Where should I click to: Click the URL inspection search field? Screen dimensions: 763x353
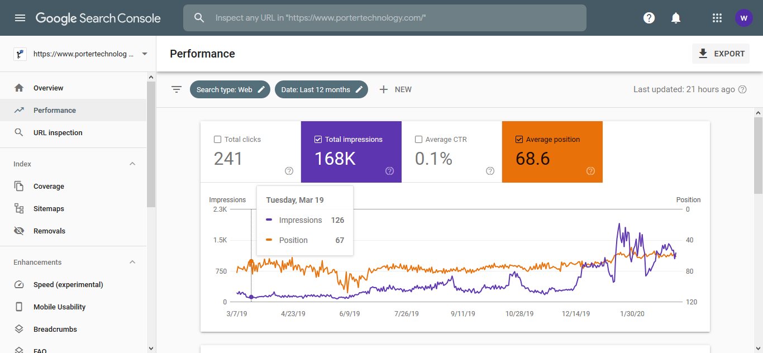[x=385, y=18]
